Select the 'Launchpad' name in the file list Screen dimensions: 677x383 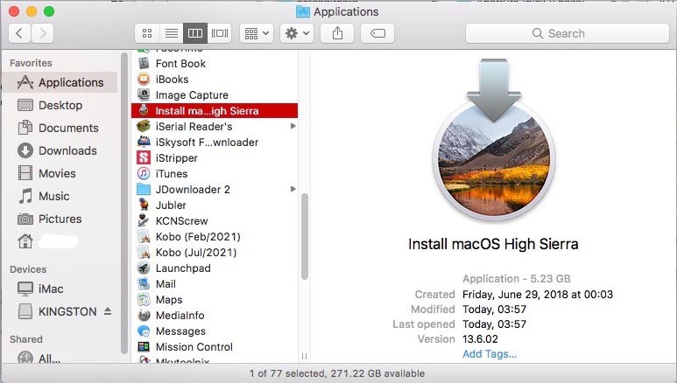coord(183,268)
